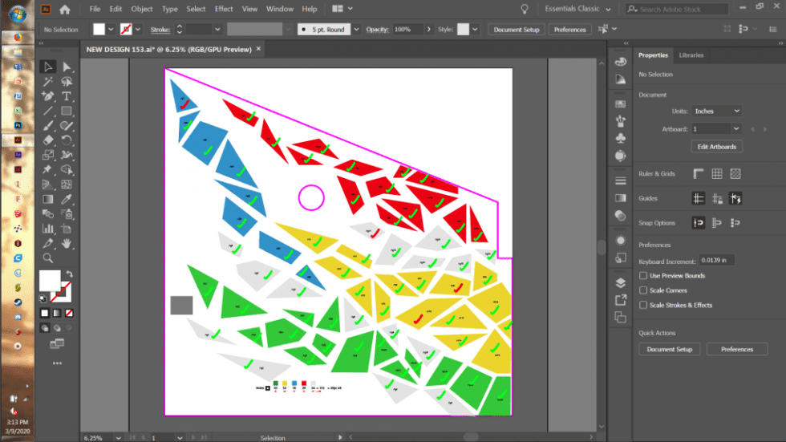Enable Use Preview Bounds checkbox
The height and width of the screenshot is (442, 786).
643,276
